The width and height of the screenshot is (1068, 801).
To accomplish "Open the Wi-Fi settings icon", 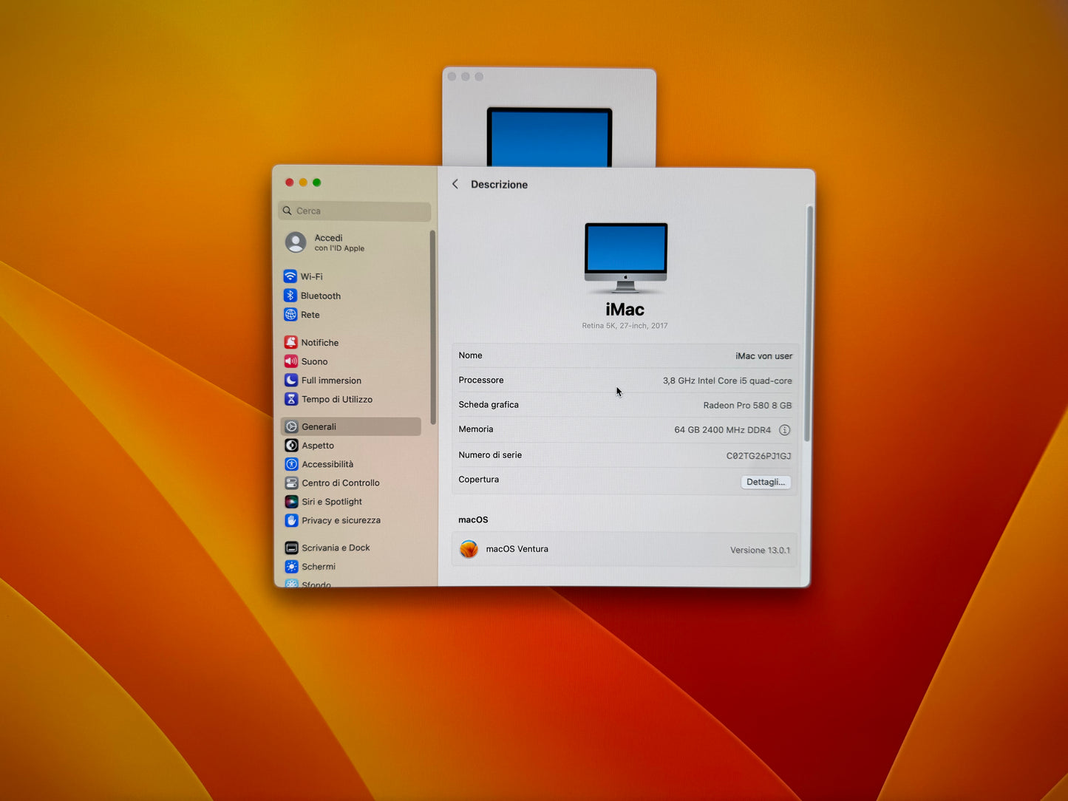I will pos(290,276).
